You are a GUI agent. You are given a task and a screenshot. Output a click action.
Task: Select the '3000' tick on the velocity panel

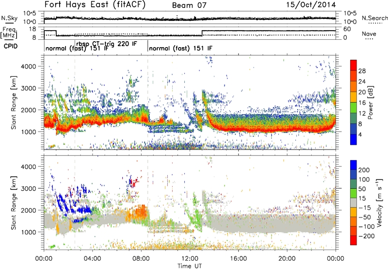tap(28, 188)
